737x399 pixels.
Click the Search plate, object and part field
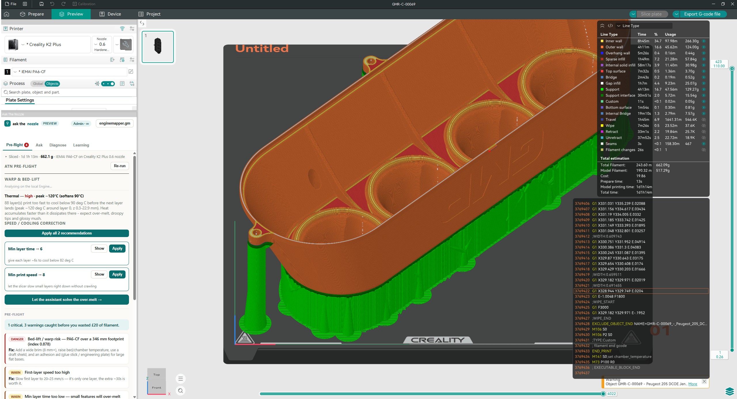point(69,92)
